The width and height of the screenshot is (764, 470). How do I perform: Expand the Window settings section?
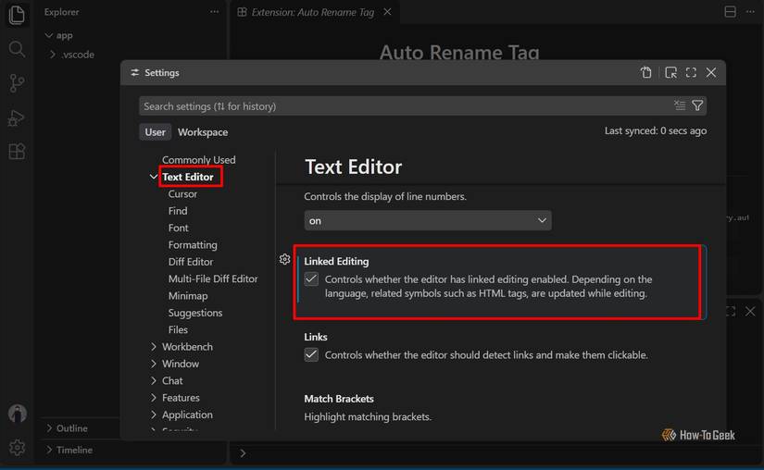coord(154,364)
